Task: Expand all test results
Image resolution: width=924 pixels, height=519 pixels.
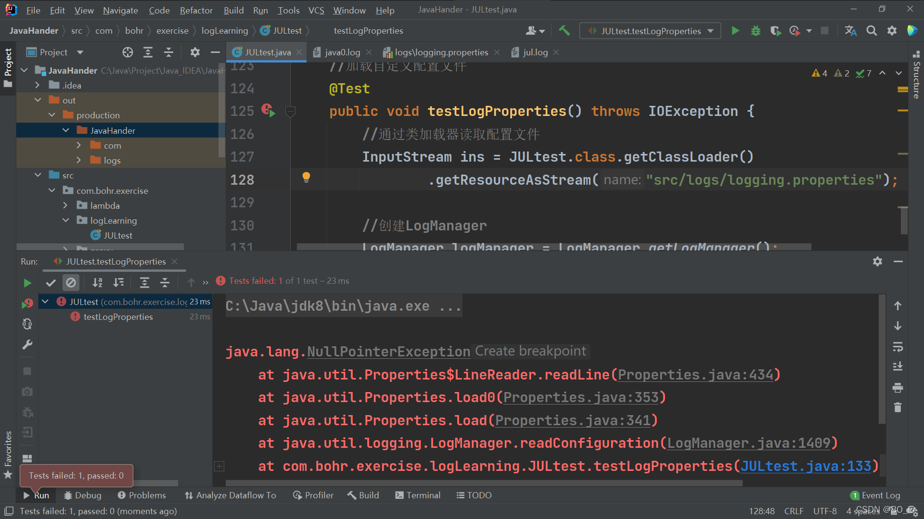Action: (144, 282)
